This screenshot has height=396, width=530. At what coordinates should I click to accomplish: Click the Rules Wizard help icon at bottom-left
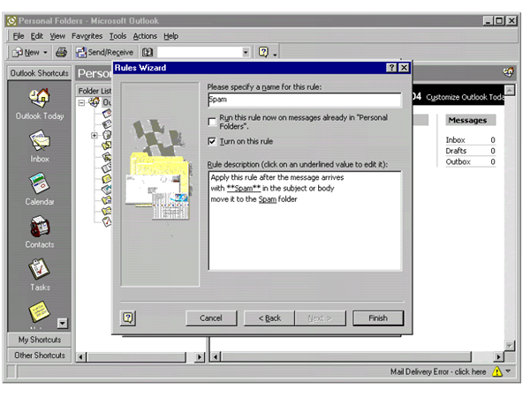tap(128, 318)
